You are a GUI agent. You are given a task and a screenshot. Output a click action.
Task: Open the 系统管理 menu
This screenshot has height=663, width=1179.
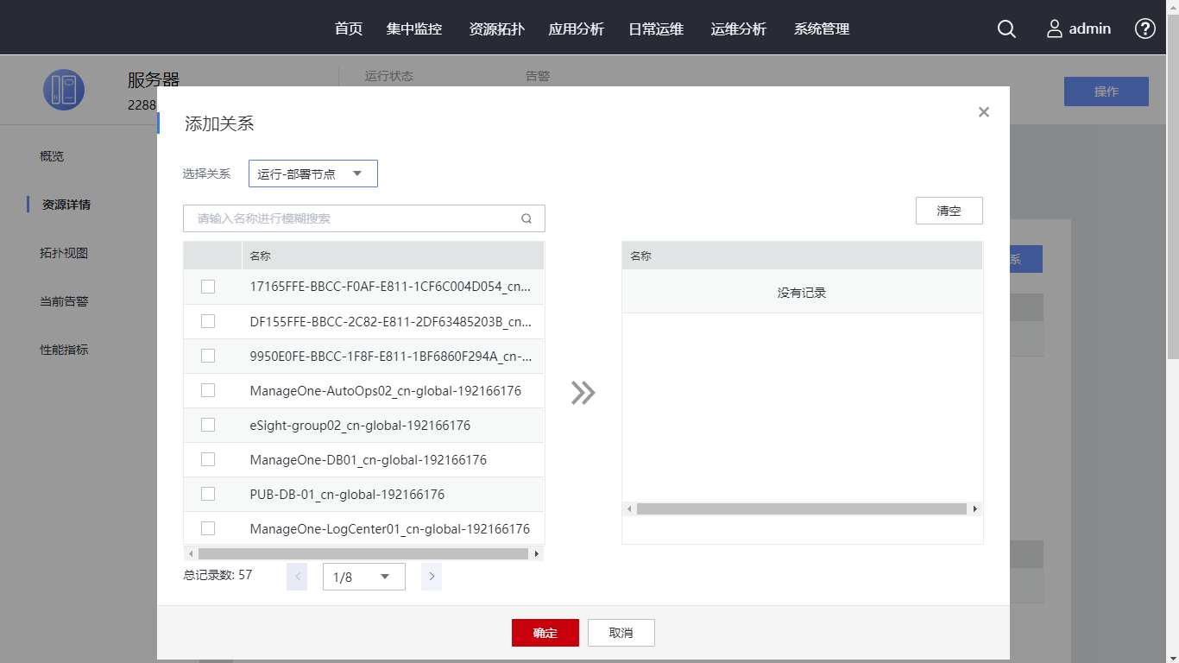822,28
